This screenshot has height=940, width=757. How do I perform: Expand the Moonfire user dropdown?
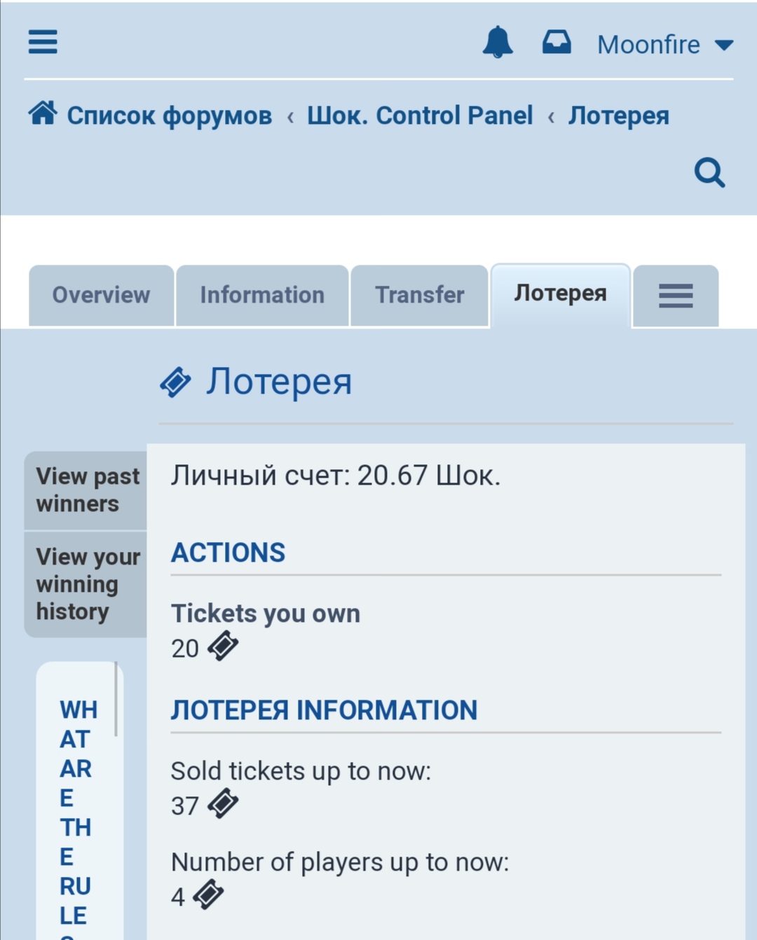click(664, 45)
